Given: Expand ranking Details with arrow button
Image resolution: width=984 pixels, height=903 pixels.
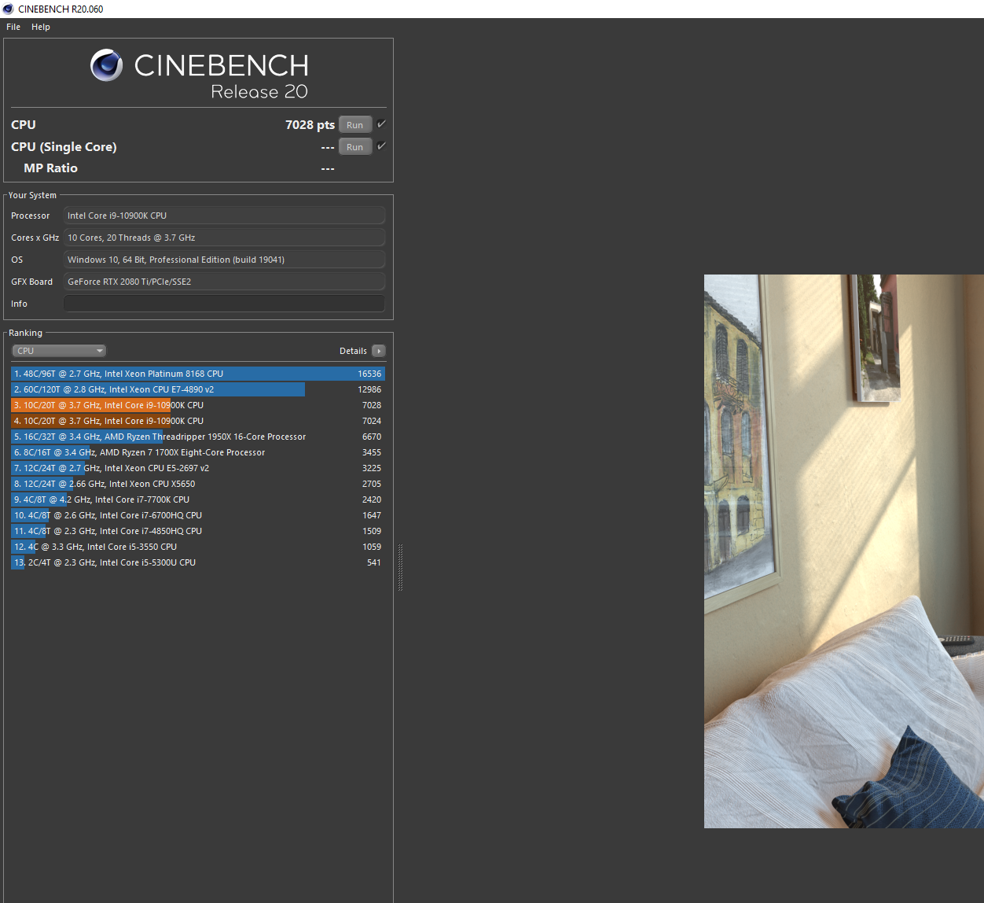Looking at the screenshot, I should pos(379,351).
